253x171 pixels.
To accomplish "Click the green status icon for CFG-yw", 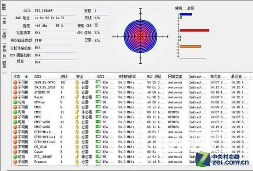I will point(15,102).
